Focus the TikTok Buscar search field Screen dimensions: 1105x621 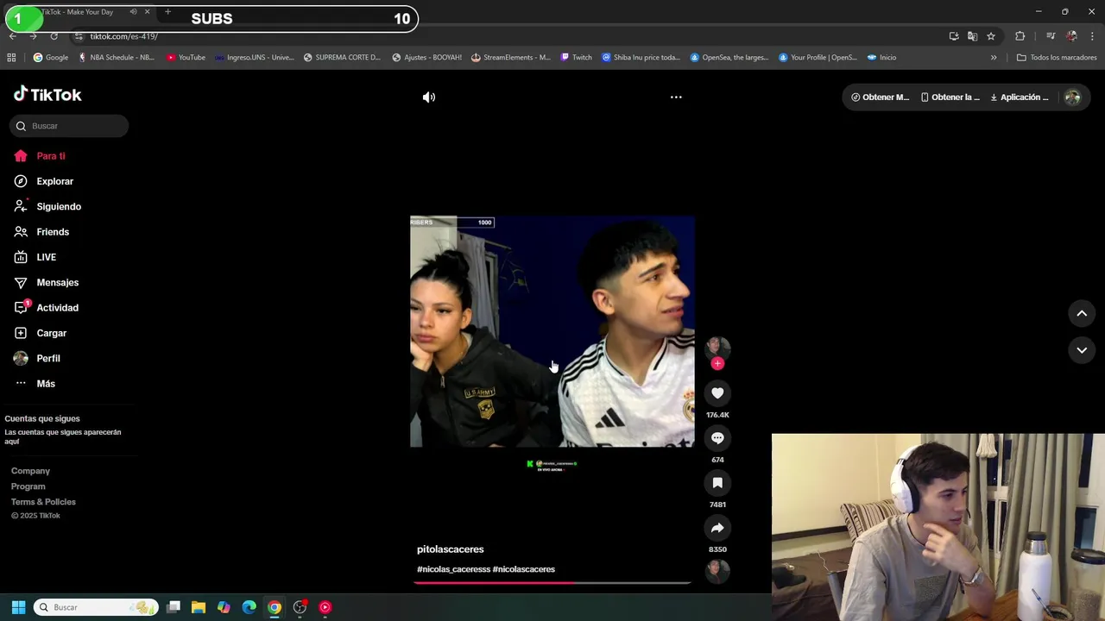coord(69,126)
